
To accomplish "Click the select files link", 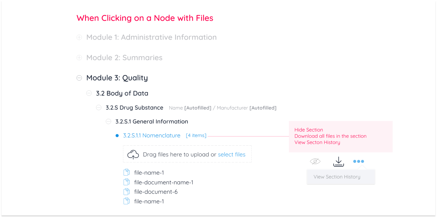I will pyautogui.click(x=231, y=154).
